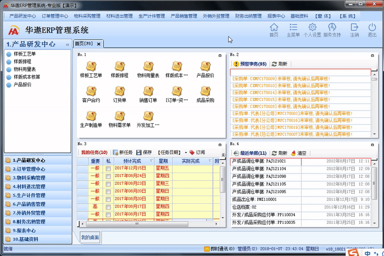Open the 生产制造单 desktop shortcut icon
Screen dimensions: 384x256
pos(91,119)
